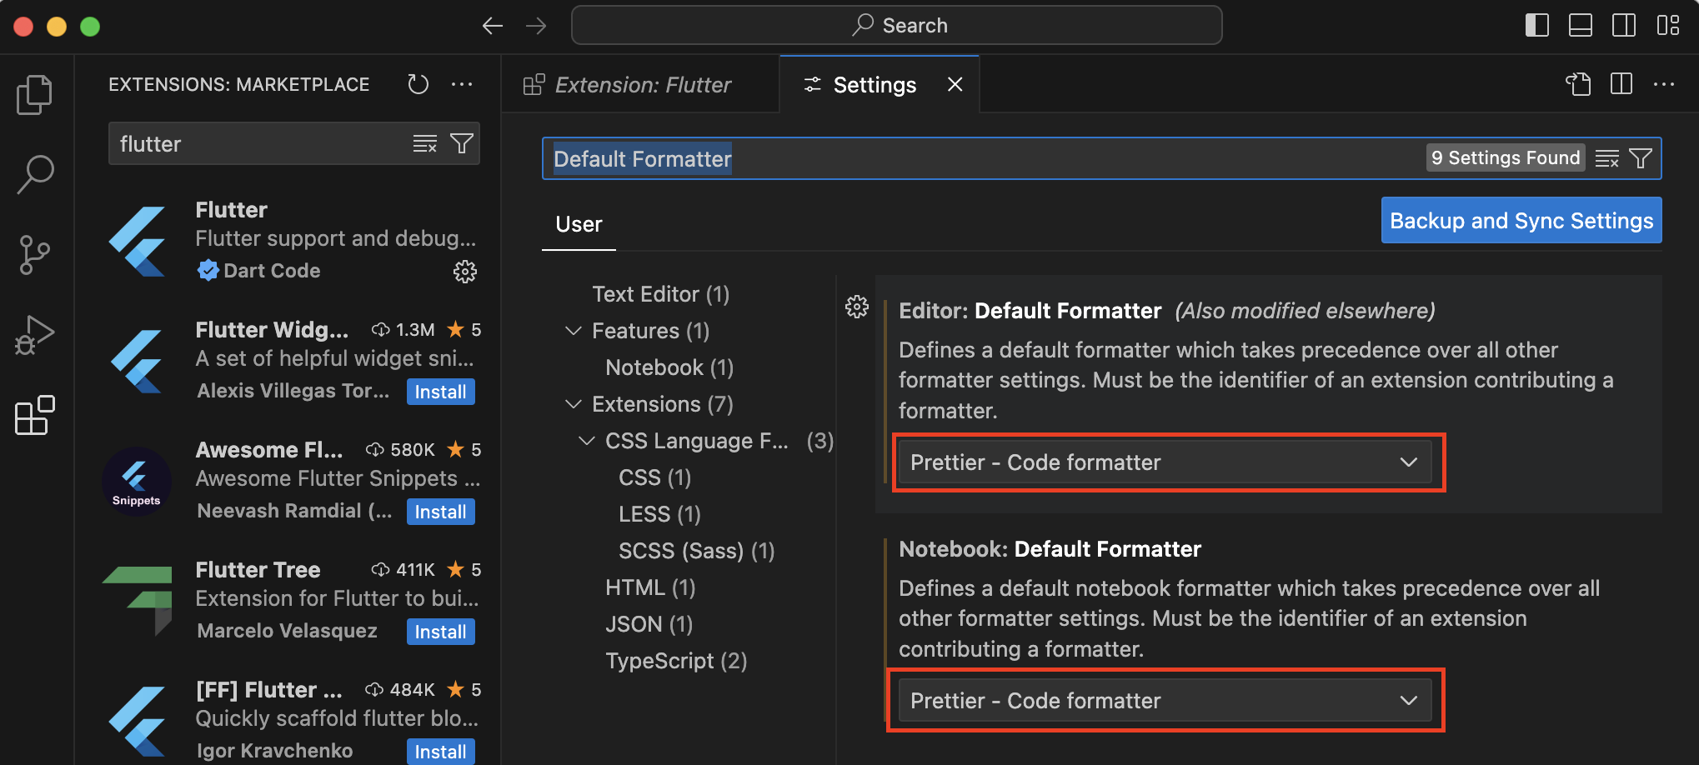The width and height of the screenshot is (1699, 765).
Task: Click the '9 Settings Found' badge
Action: point(1506,158)
